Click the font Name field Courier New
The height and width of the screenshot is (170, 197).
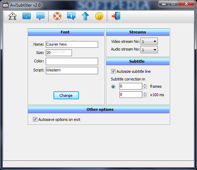click(72, 44)
